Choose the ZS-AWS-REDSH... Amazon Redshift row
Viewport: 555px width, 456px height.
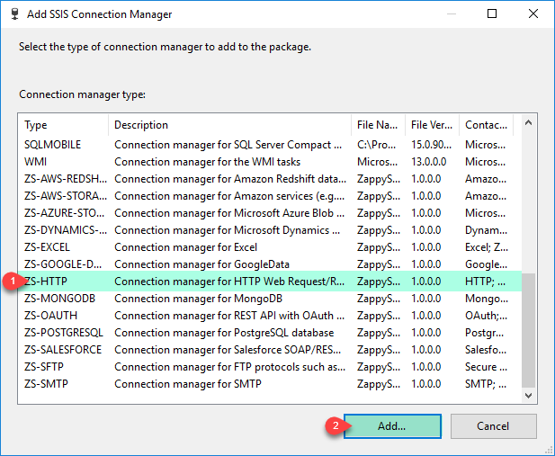click(270, 179)
